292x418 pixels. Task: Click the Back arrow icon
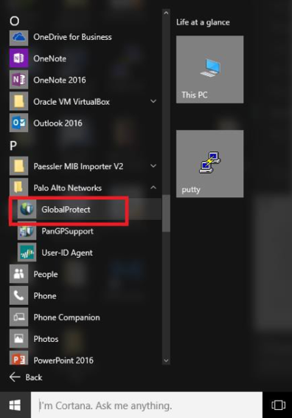(x=15, y=377)
